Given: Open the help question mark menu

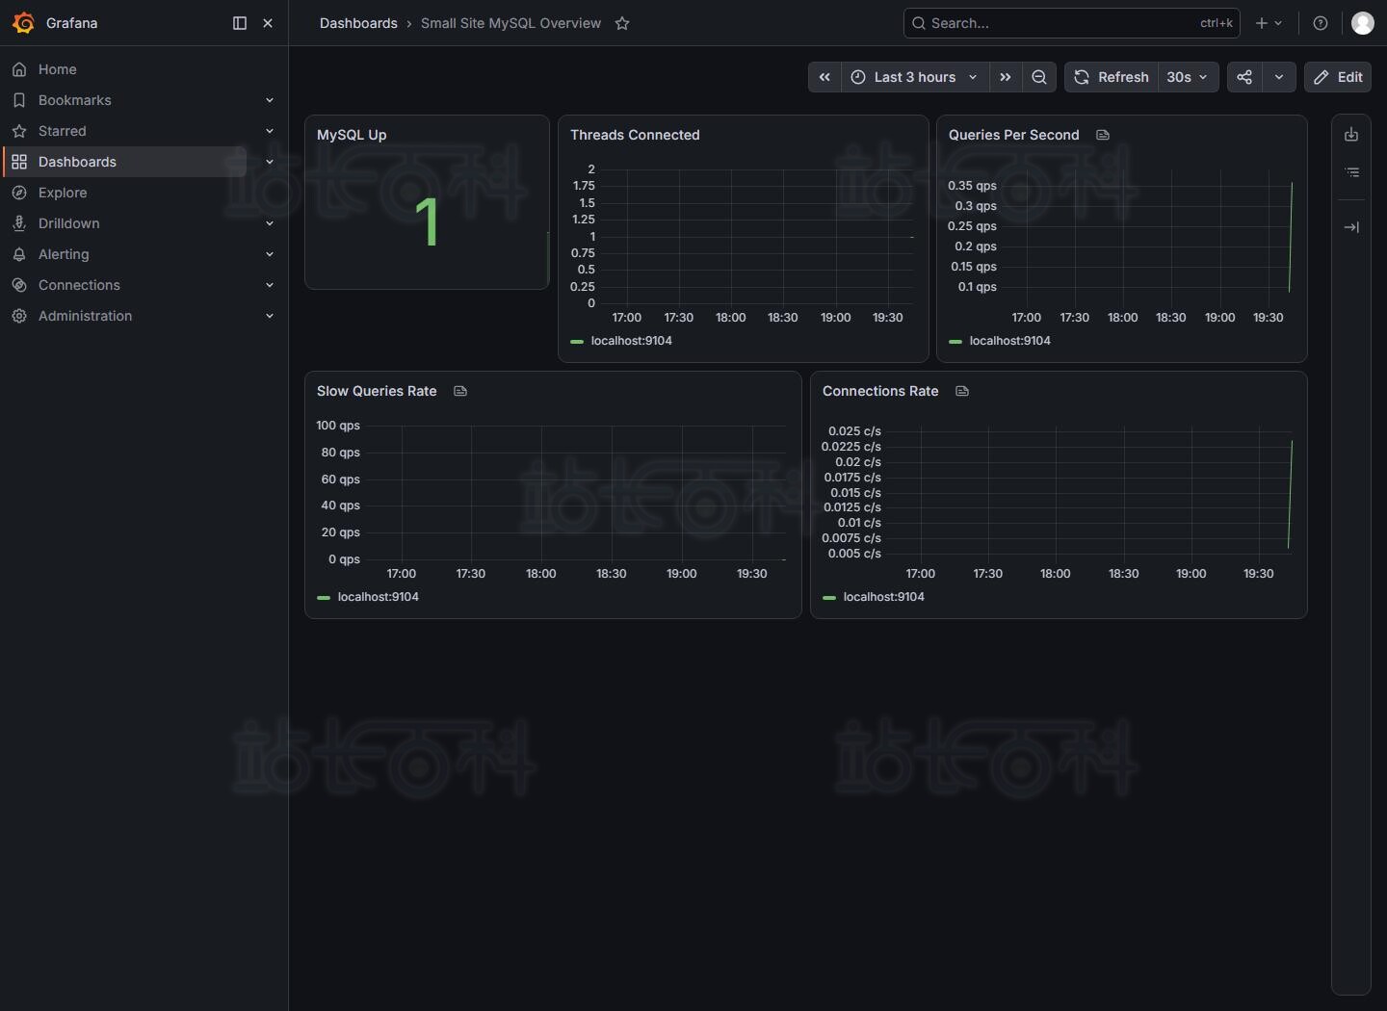Looking at the screenshot, I should point(1321,23).
